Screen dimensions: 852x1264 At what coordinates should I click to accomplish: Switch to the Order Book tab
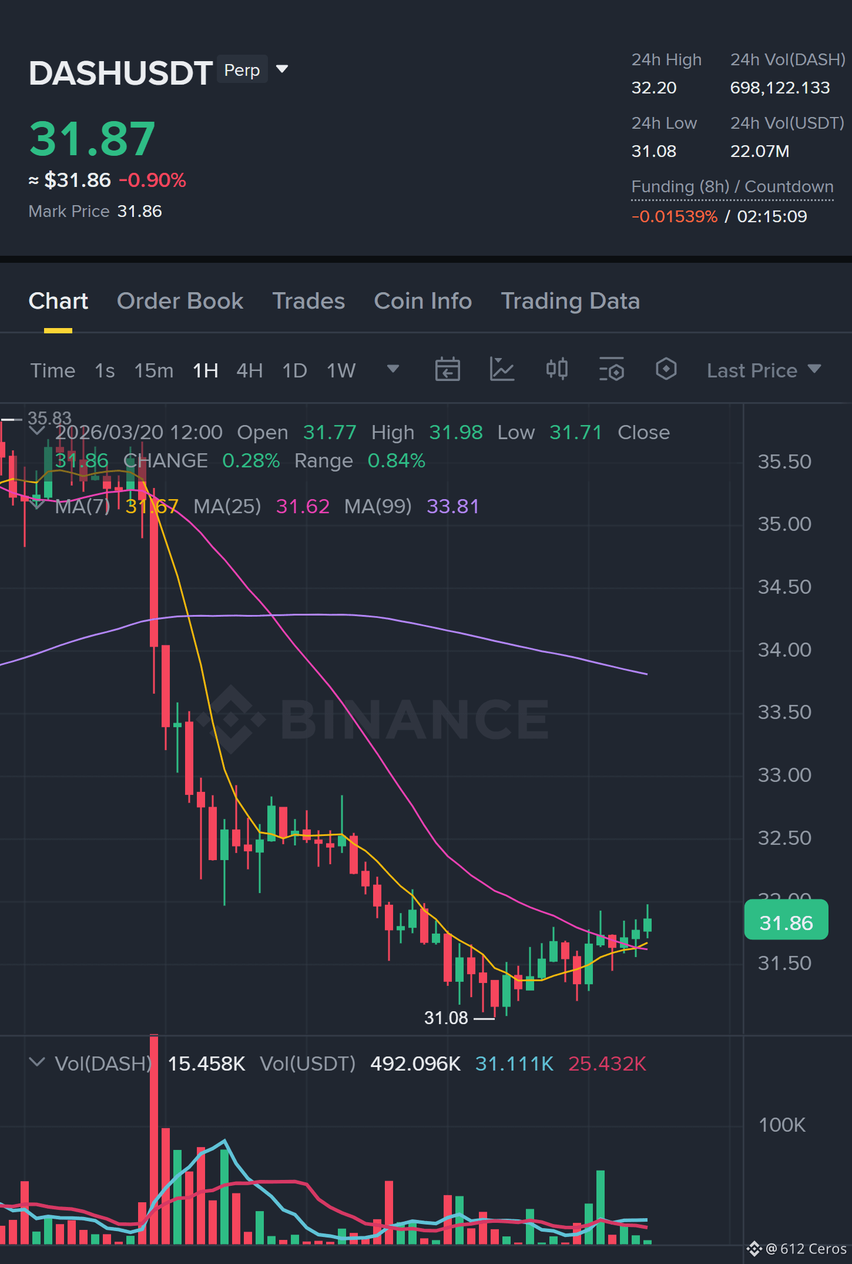[180, 301]
